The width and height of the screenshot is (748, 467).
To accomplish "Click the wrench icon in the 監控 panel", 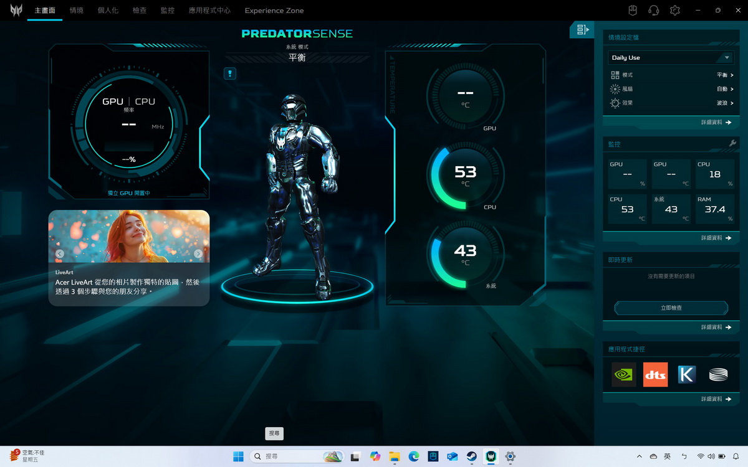I will pos(732,144).
